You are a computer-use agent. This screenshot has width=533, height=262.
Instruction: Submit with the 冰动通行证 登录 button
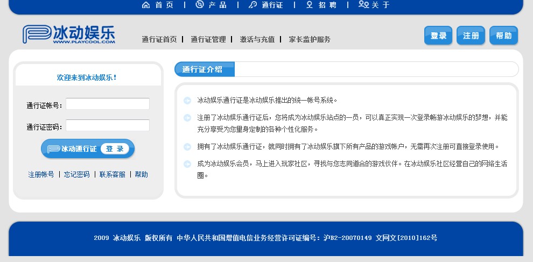88,149
